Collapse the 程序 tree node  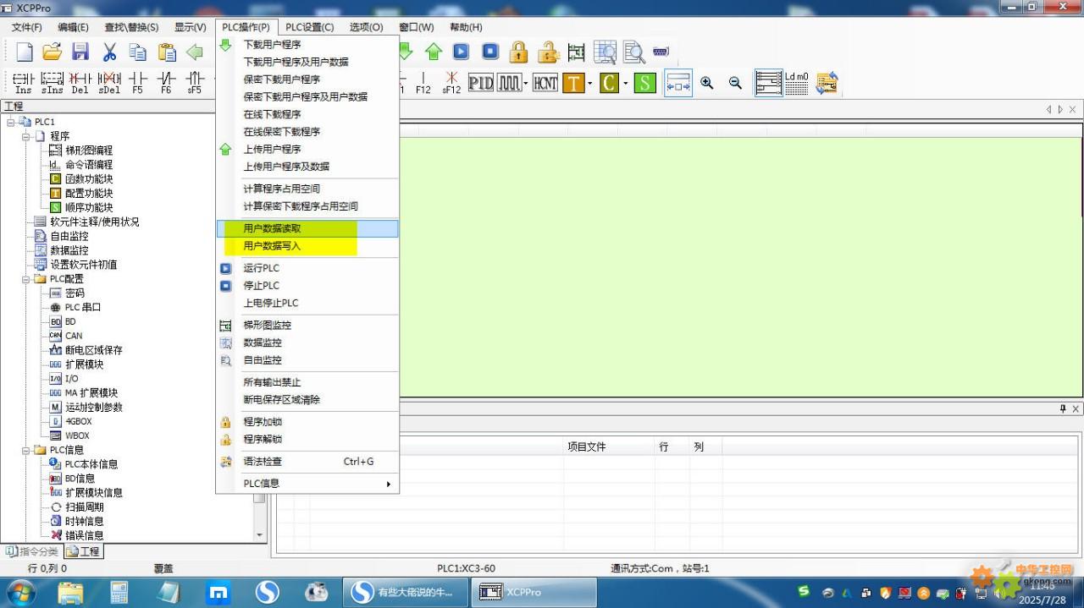pos(26,136)
